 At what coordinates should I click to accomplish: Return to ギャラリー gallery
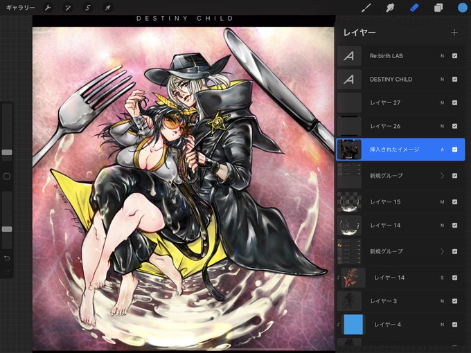pos(20,8)
